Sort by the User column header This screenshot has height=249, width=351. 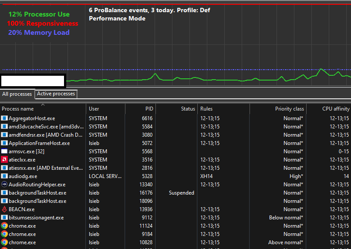pyautogui.click(x=106, y=109)
